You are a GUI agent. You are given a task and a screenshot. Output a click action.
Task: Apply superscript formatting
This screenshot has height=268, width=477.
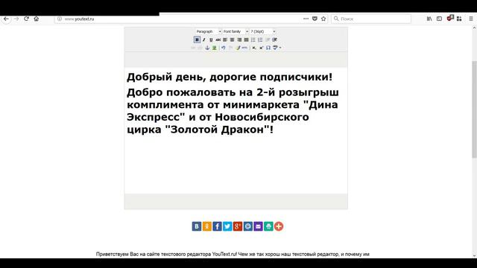click(262, 48)
